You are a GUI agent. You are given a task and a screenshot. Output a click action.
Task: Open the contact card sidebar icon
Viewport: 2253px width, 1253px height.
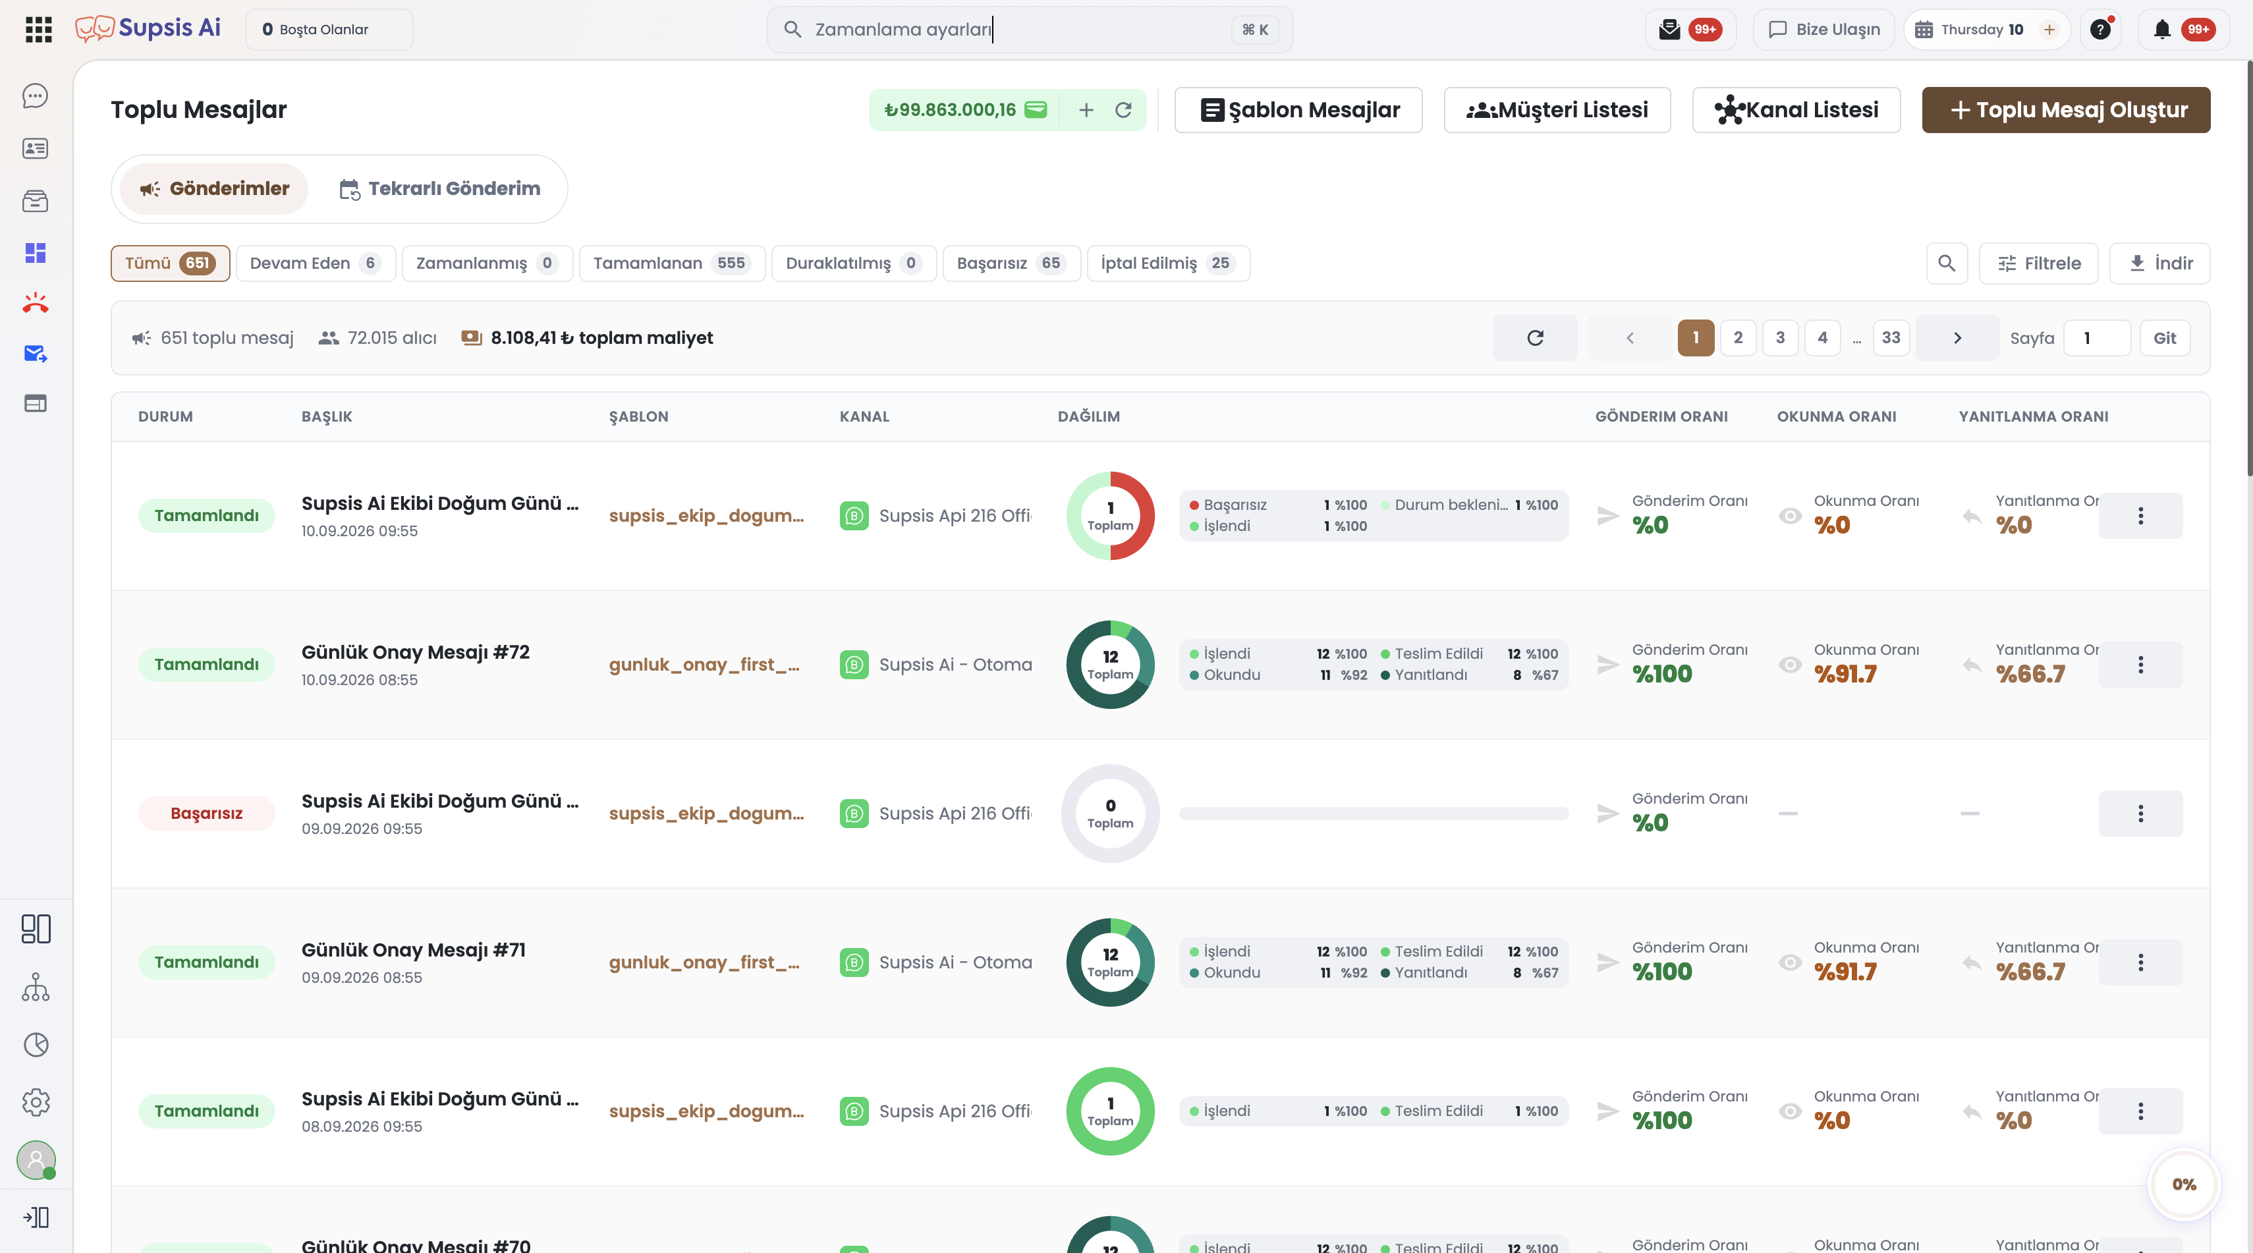(35, 149)
